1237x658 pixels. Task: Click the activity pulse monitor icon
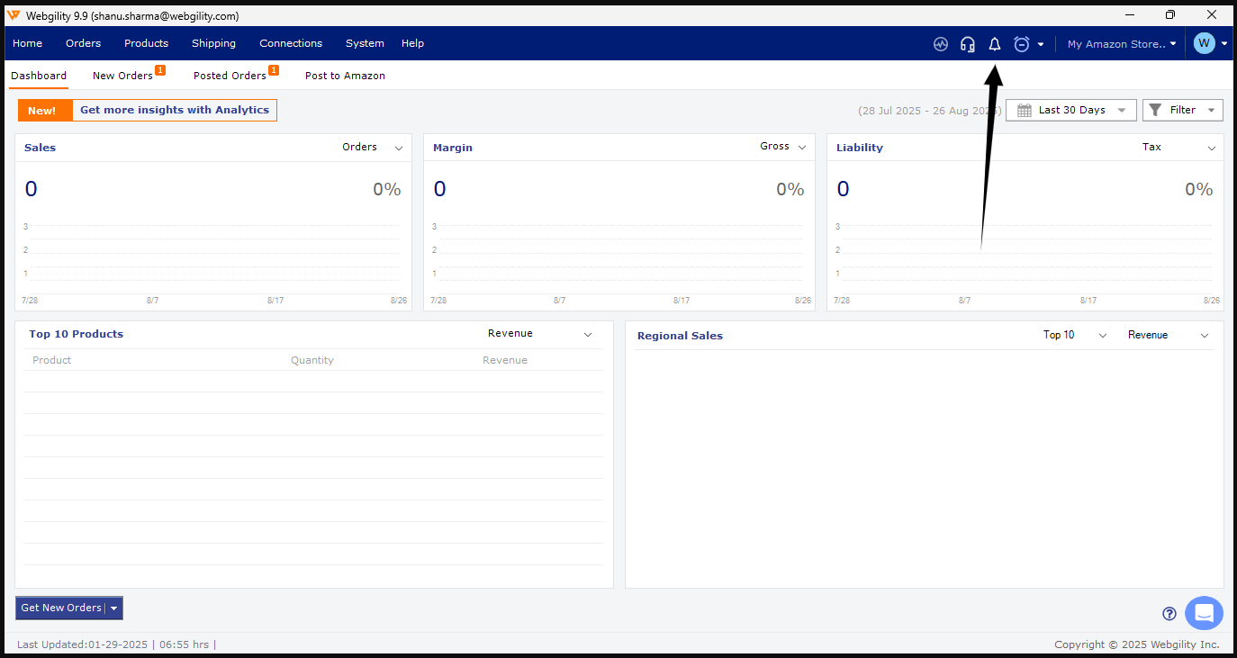click(941, 44)
